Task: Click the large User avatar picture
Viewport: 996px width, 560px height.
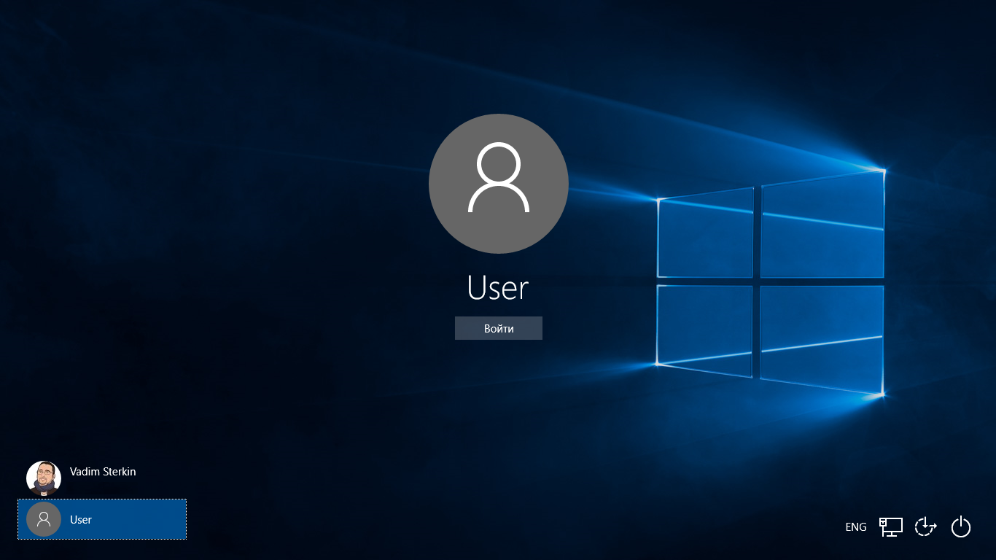Action: point(499,184)
